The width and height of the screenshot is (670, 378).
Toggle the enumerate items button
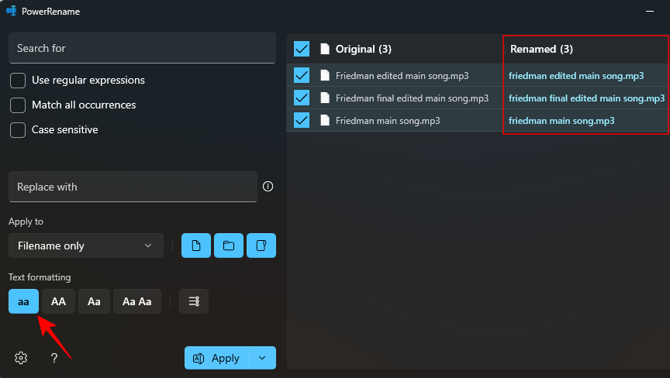[194, 301]
